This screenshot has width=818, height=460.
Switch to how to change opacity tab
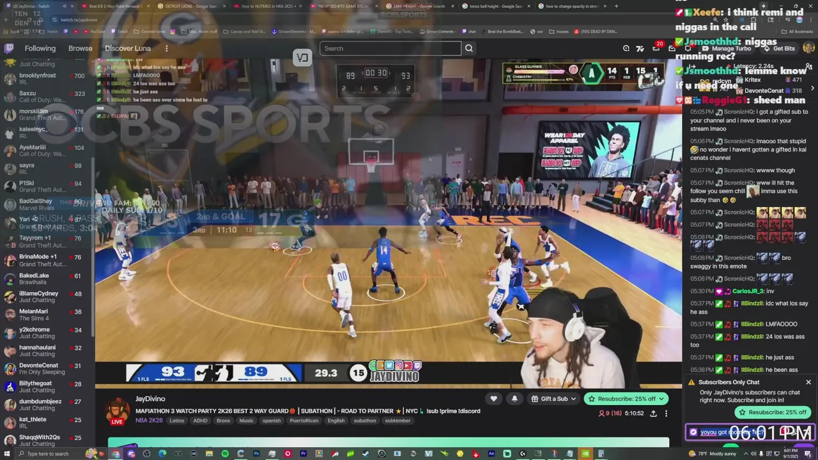pos(571,6)
